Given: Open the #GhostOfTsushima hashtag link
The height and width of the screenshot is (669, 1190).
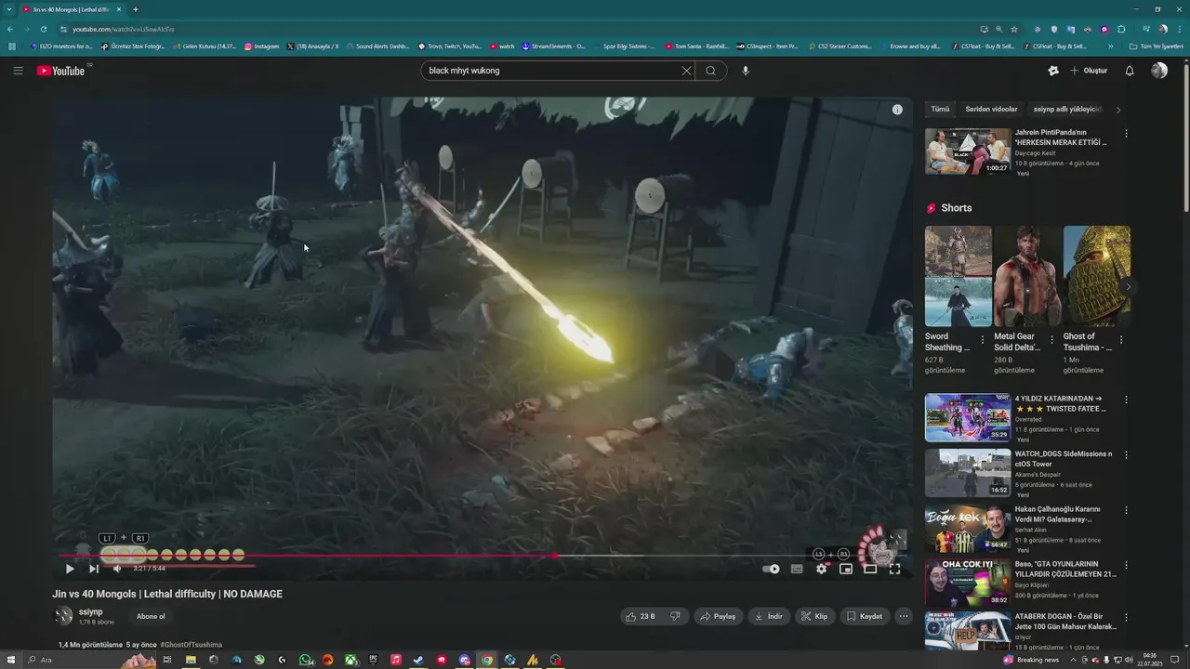Looking at the screenshot, I should 191,645.
